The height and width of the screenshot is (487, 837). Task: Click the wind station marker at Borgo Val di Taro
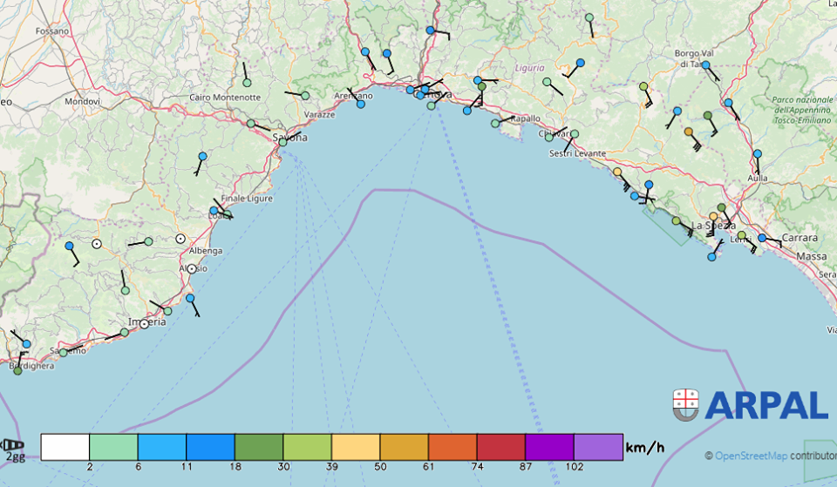click(x=705, y=65)
